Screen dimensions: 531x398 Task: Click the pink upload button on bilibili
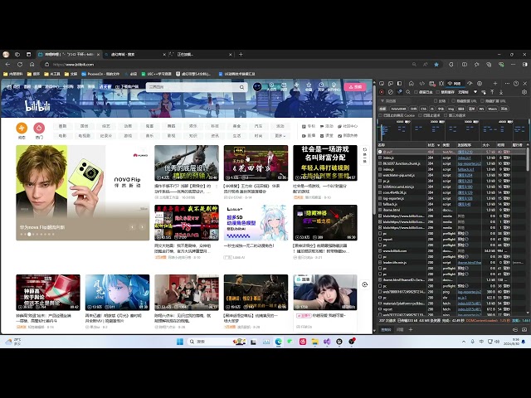coord(355,87)
